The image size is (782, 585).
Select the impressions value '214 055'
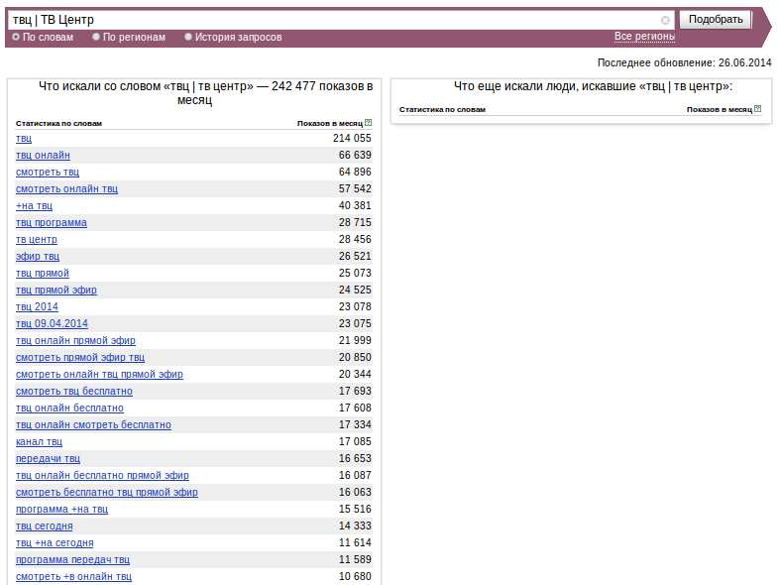click(x=352, y=138)
